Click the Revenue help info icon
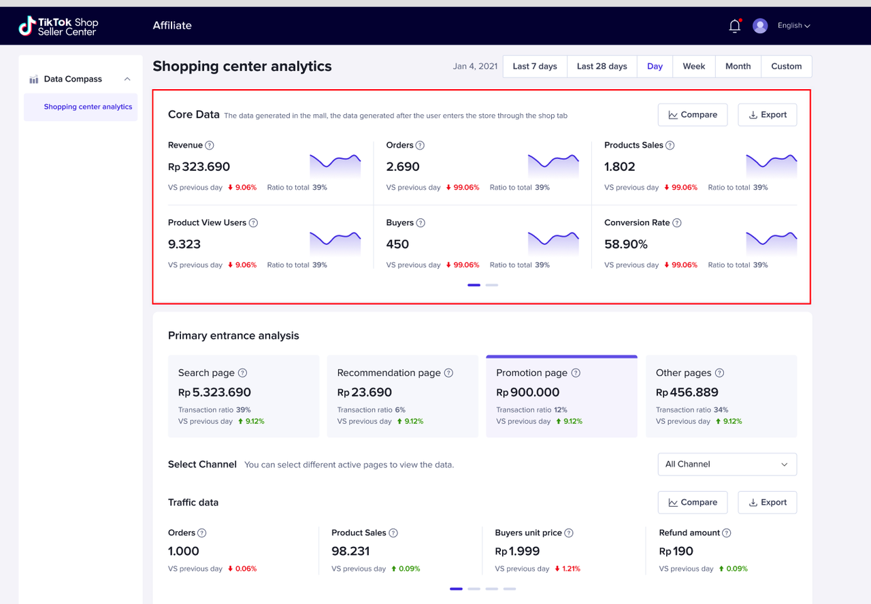871x604 pixels. click(x=210, y=146)
